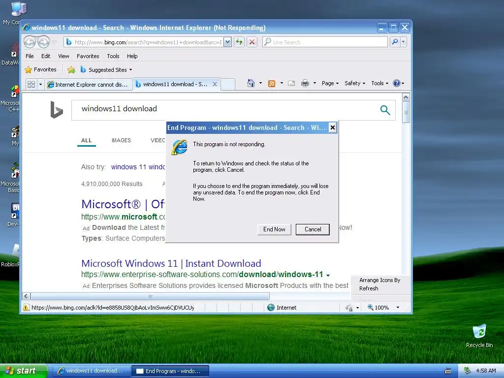Image resolution: width=504 pixels, height=378 pixels.
Task: Click the Stop loading red X icon
Action: [x=252, y=42]
